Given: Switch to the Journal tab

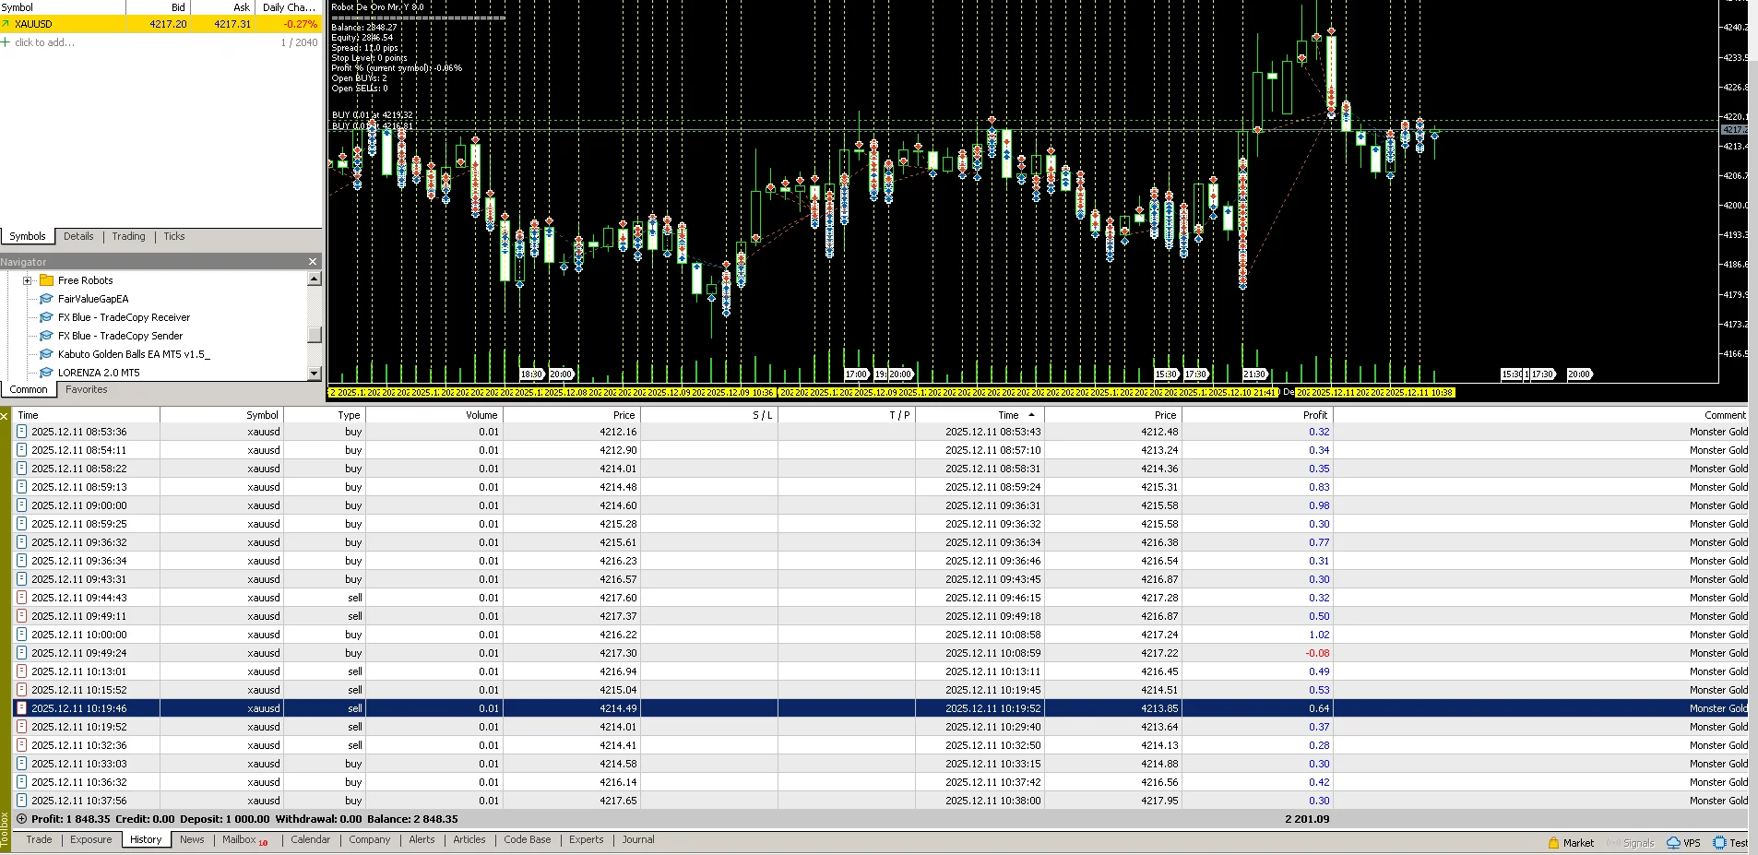Looking at the screenshot, I should pos(637,839).
